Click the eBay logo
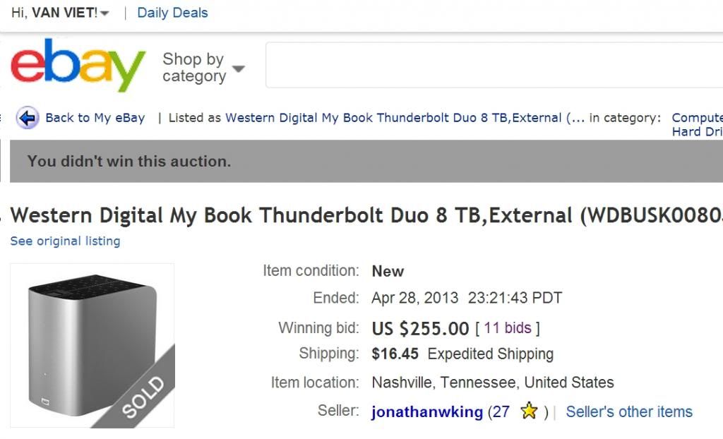This screenshot has height=439, width=723. pyautogui.click(x=78, y=65)
